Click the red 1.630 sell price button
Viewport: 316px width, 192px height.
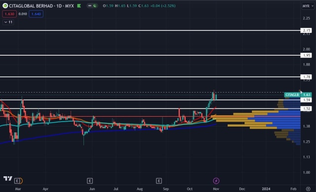pyautogui.click(x=9, y=14)
